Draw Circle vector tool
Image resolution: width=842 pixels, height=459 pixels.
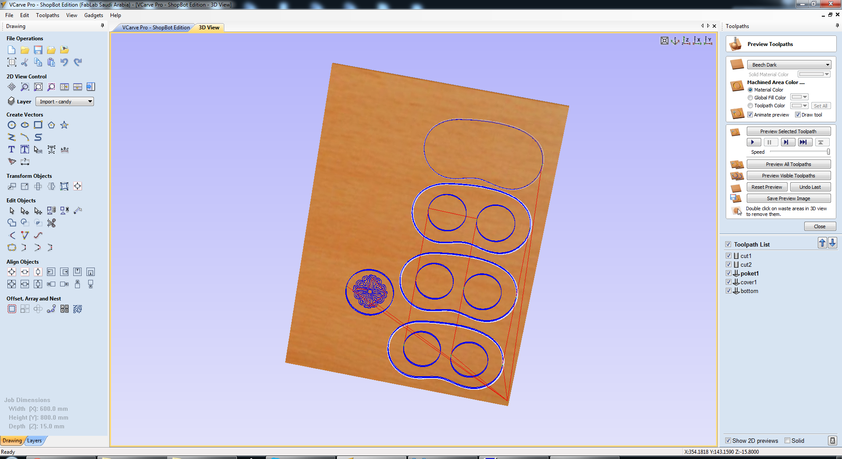12,125
